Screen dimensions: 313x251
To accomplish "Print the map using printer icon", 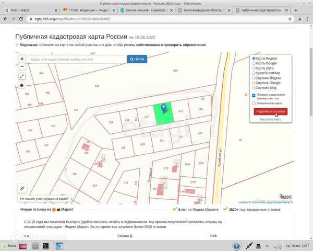I will (x=22, y=85).
